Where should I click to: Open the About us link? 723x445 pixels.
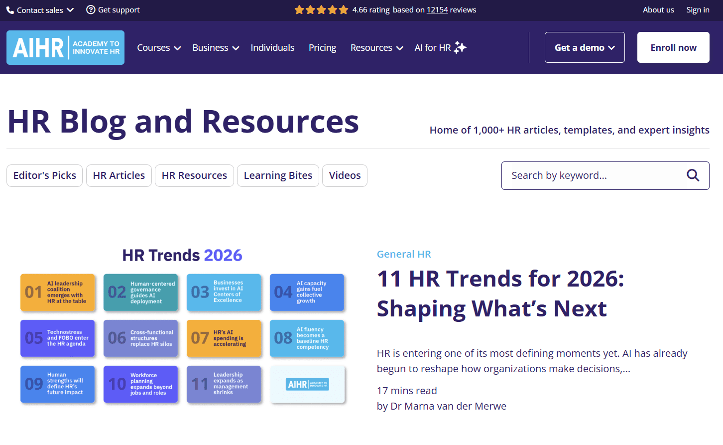click(x=658, y=10)
